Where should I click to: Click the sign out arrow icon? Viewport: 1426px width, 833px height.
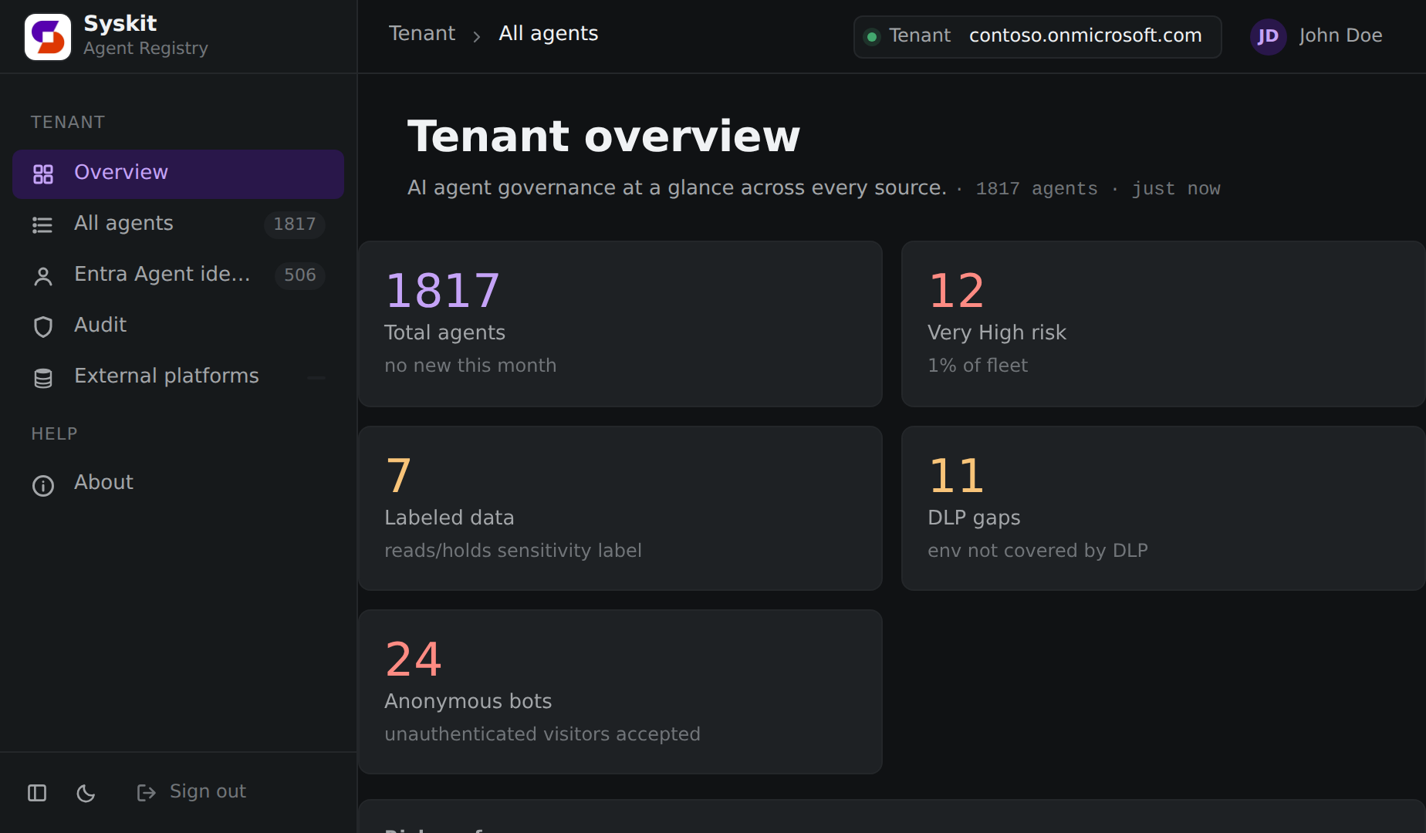(147, 793)
